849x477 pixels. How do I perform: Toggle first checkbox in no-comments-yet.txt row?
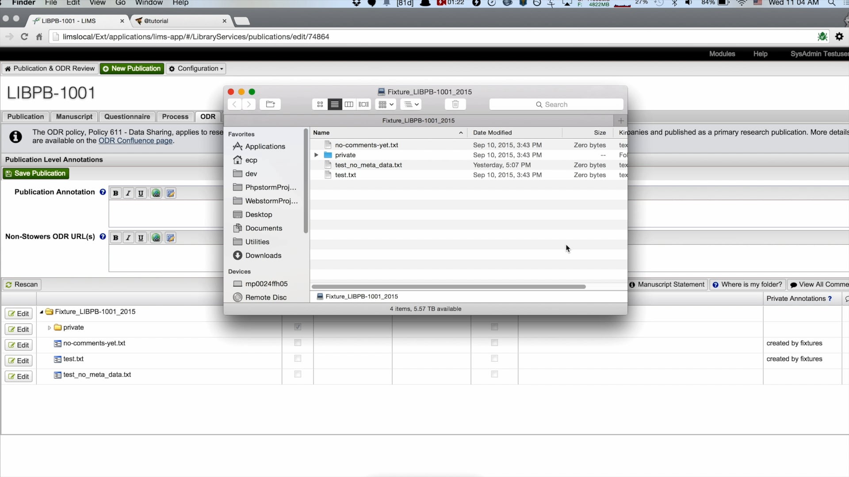click(x=298, y=343)
